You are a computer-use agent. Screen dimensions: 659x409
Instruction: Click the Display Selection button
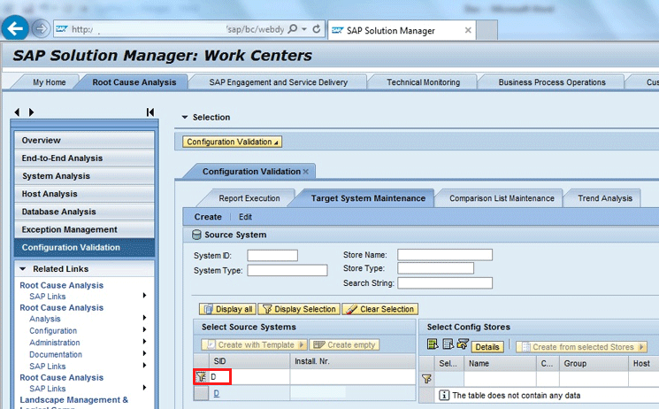299,309
